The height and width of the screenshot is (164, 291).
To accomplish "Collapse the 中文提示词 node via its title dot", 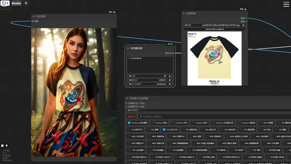I will pyautogui.click(x=128, y=48).
